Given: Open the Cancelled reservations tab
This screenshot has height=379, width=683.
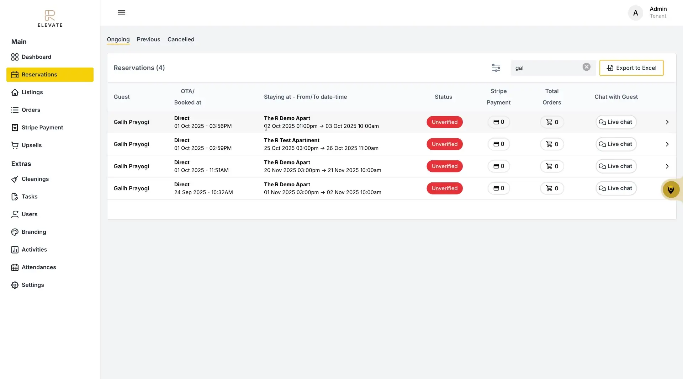Looking at the screenshot, I should 181,39.
